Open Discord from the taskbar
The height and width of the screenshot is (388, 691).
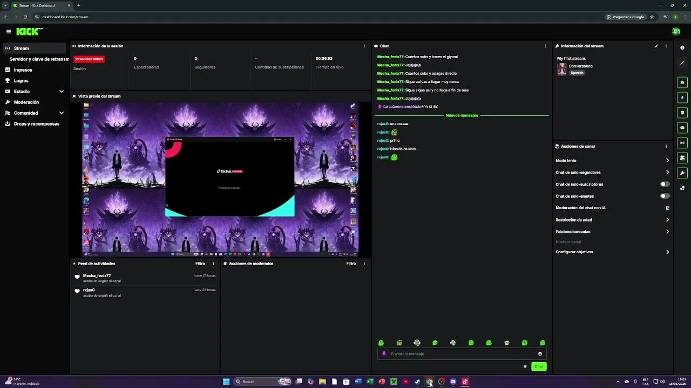453,382
